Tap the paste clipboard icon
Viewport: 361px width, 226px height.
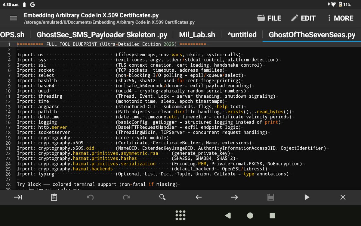tap(54, 197)
